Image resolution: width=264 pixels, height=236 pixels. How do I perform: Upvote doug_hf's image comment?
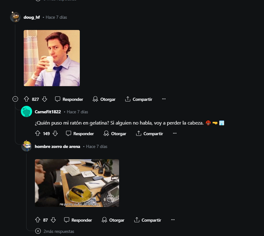click(x=26, y=99)
